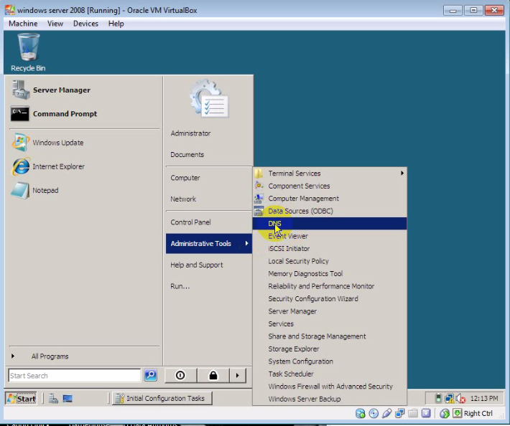Viewport: 510px width, 426px height.
Task: Expand All Programs in the Start menu
Action: click(50, 356)
